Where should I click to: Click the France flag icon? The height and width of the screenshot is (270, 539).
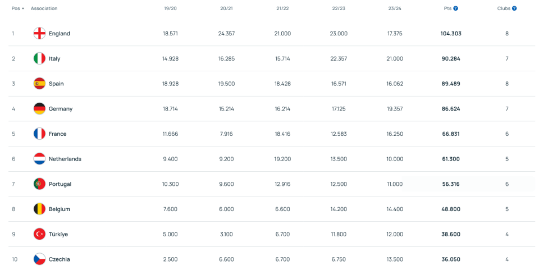[x=39, y=134]
